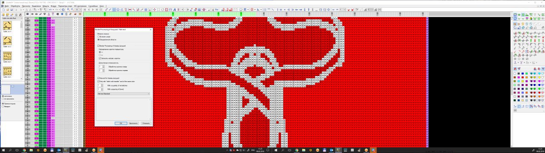
Task: Toggle 'Only with stitch with transfer' checkbox
Action: [98, 81]
